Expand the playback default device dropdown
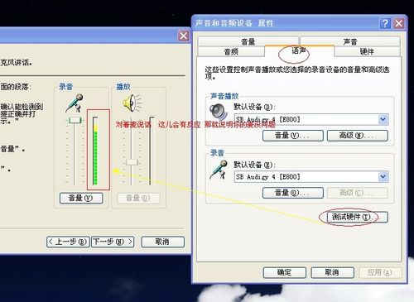This screenshot has width=414, height=302. click(383, 119)
